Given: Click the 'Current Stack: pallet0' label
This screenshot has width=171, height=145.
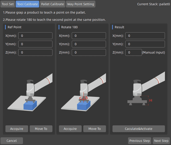Looking at the screenshot, I should pos(153,4).
